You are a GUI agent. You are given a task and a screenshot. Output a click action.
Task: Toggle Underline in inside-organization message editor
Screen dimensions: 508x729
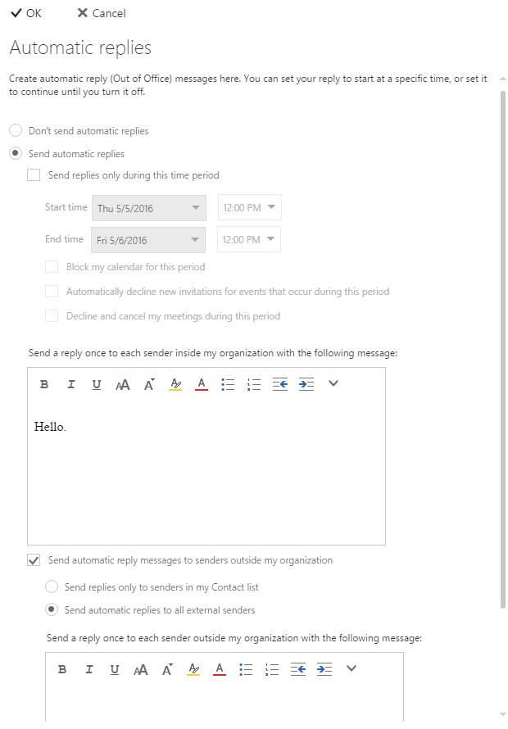coord(97,384)
